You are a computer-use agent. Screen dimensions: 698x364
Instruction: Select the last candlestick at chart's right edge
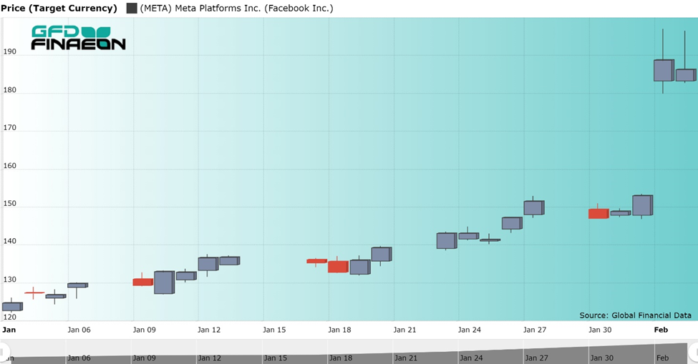point(686,75)
